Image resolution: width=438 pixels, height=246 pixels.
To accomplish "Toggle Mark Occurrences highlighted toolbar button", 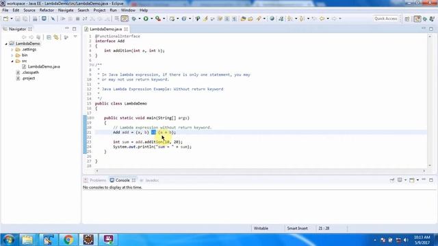I will pyautogui.click(x=125, y=18).
